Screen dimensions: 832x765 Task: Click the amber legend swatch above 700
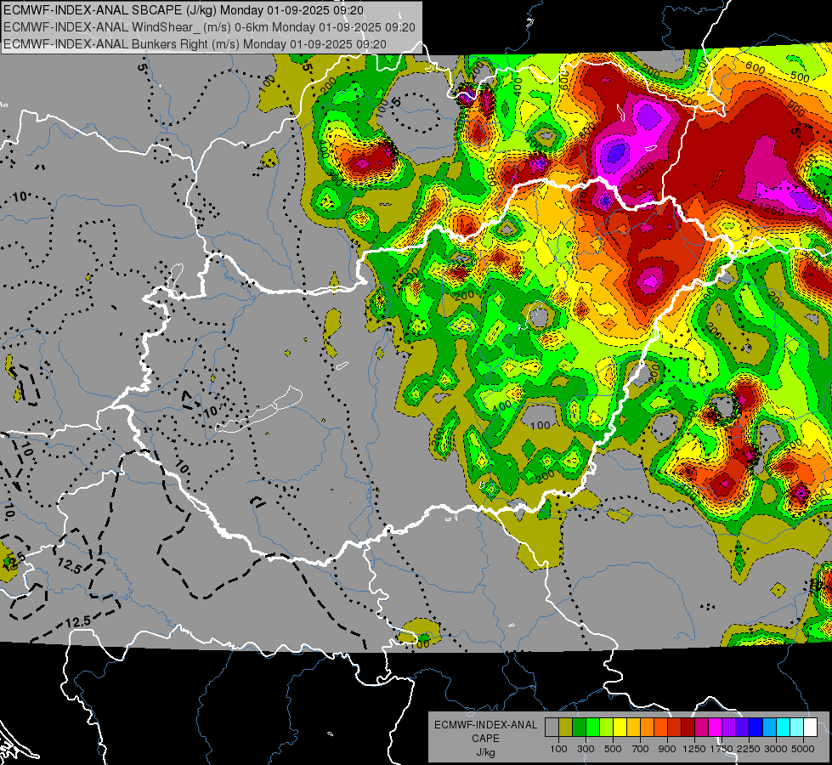point(633,728)
